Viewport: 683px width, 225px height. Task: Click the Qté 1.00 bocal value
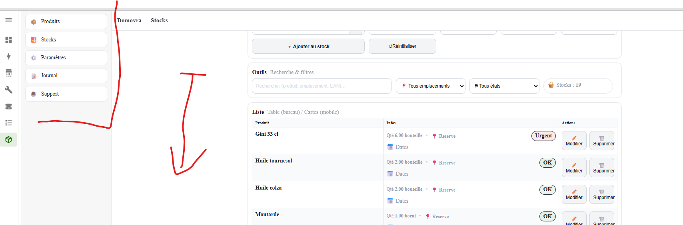tap(401, 216)
